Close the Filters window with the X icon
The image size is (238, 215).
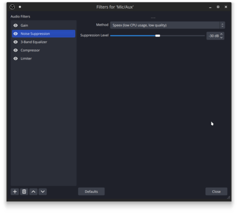click(x=226, y=7)
